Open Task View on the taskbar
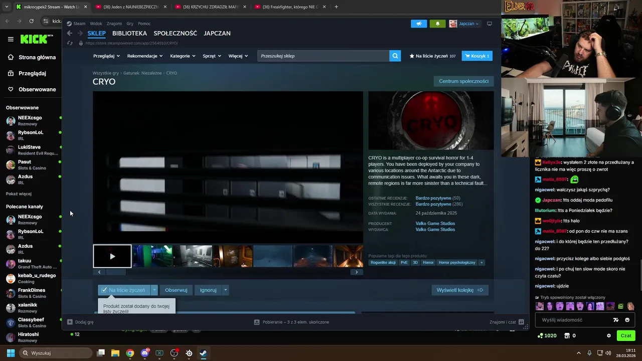The width and height of the screenshot is (642, 361). tap(101, 353)
